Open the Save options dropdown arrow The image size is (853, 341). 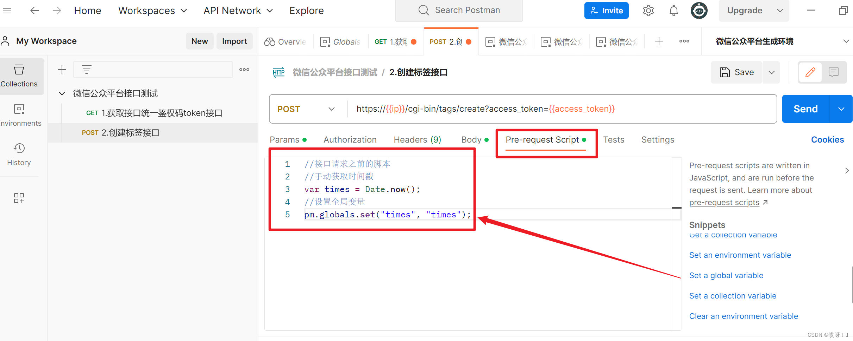(x=771, y=72)
